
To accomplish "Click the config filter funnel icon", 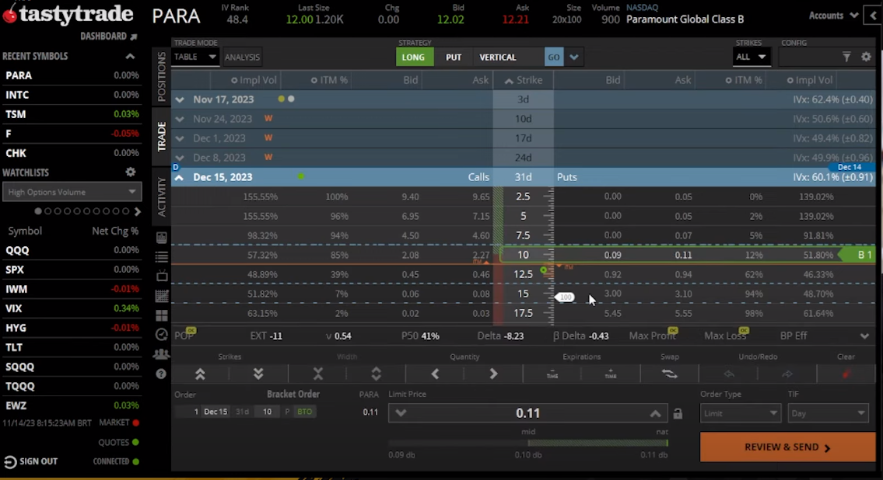I will 846,57.
